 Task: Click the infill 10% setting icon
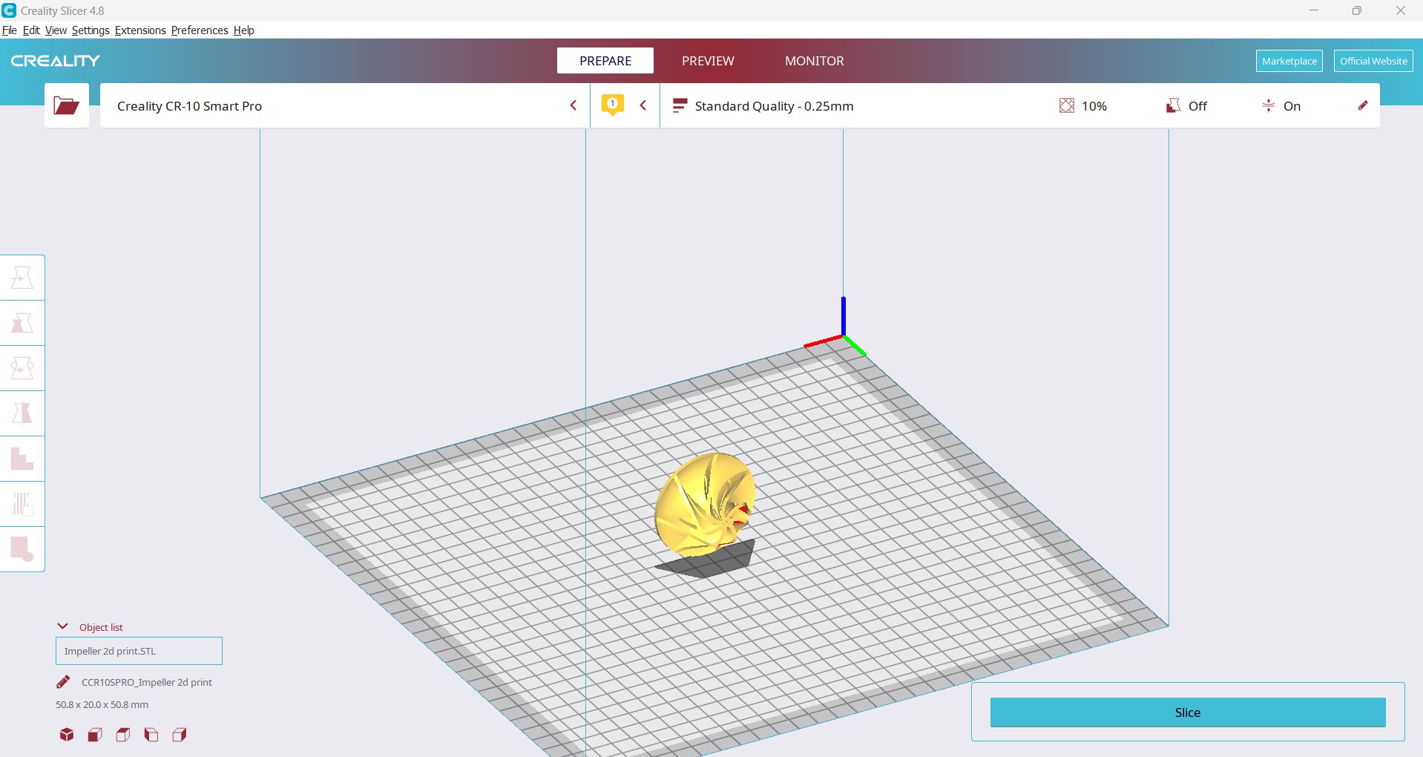coord(1067,105)
